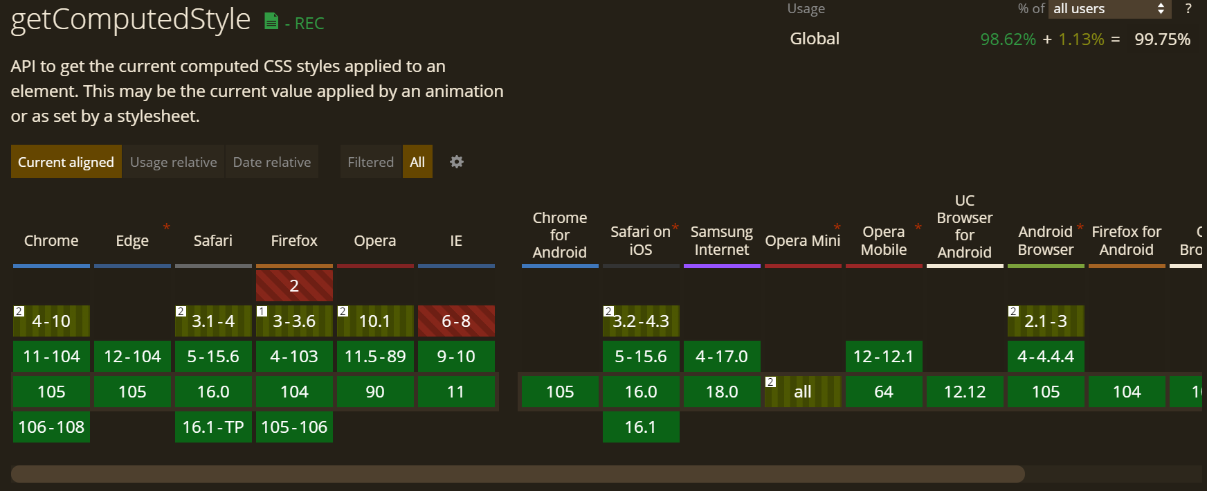The width and height of the screenshot is (1207, 491).
Task: Toggle the All browsers option
Action: point(417,161)
